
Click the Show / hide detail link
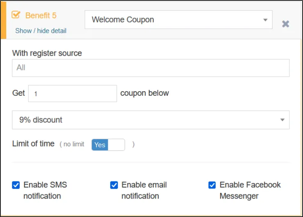click(x=41, y=31)
